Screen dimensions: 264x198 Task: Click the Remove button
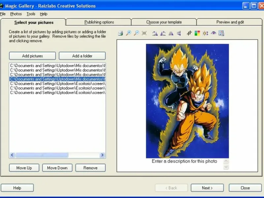point(90,168)
